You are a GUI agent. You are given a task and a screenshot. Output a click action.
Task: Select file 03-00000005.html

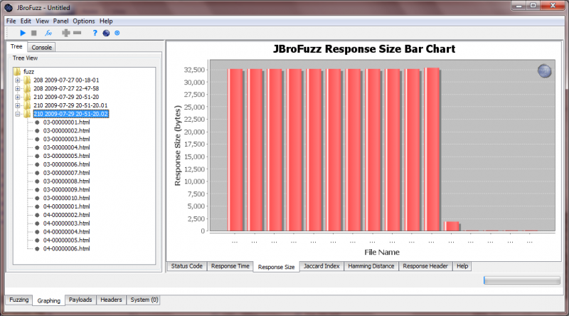pos(66,156)
